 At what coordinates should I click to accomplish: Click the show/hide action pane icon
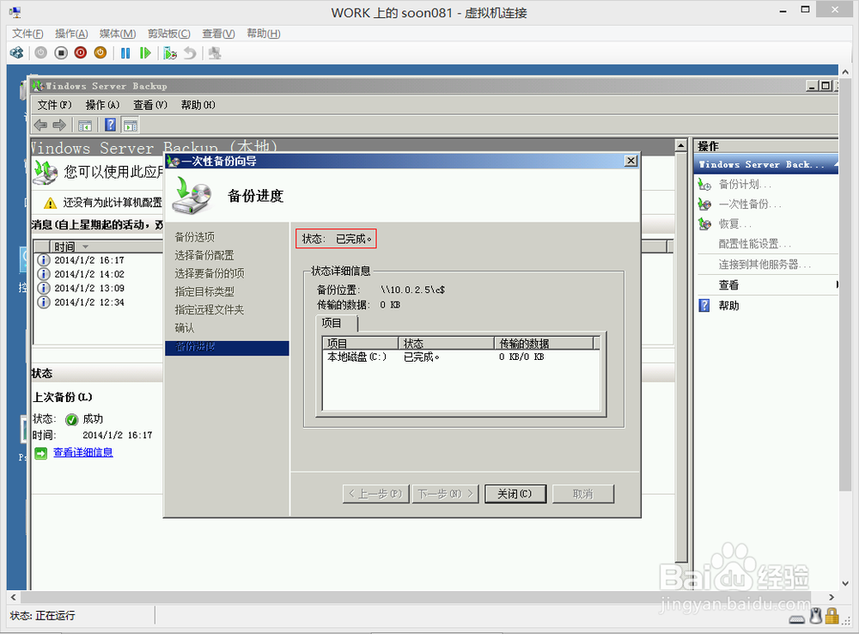click(x=131, y=125)
